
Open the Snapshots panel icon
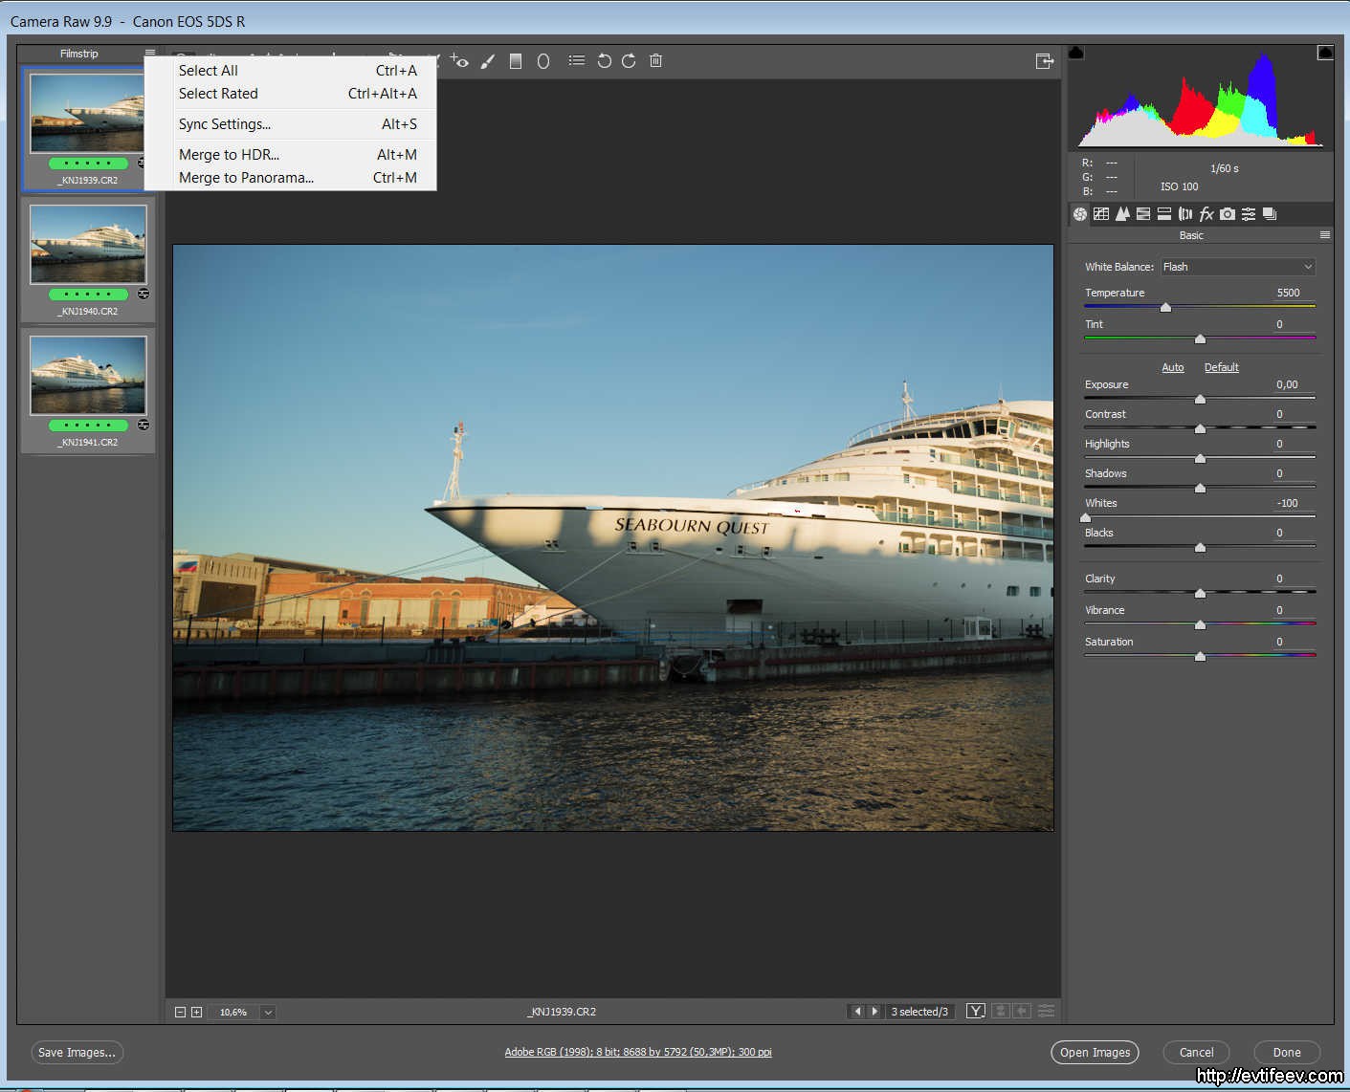[1270, 214]
